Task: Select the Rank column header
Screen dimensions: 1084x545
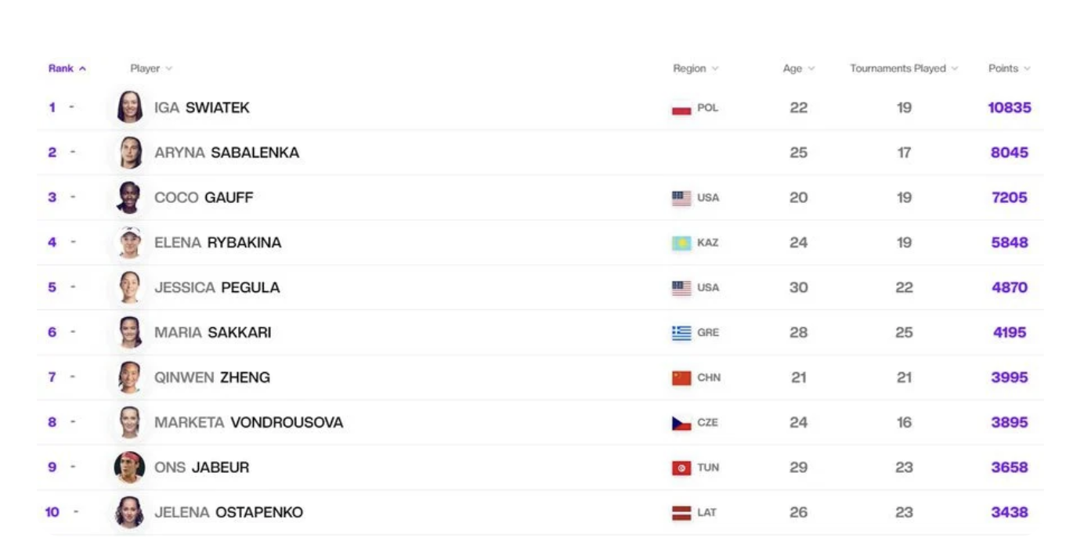Action: pyautogui.click(x=60, y=68)
